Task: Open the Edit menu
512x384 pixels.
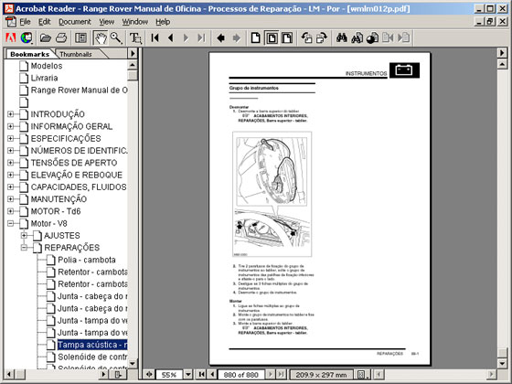Action: [x=45, y=22]
